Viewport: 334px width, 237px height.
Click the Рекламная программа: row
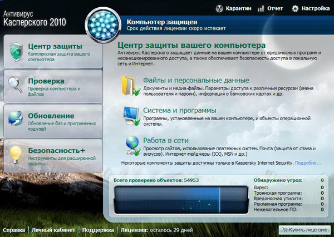pos(289,204)
